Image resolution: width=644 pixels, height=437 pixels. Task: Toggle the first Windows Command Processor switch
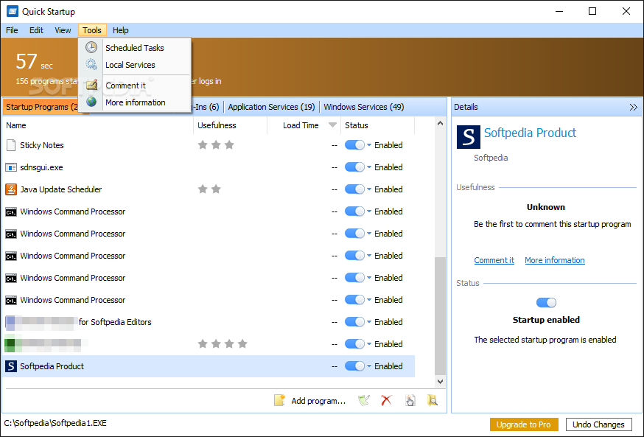[354, 211]
